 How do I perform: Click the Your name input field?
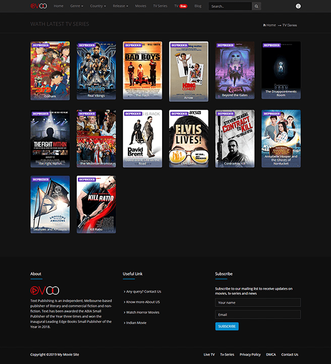pos(258,302)
